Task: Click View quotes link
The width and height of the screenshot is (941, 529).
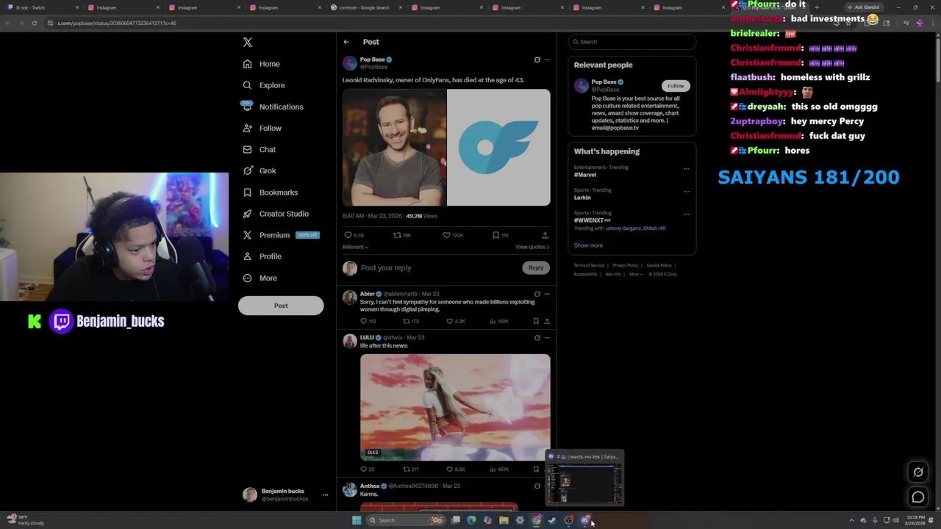Action: [532, 247]
